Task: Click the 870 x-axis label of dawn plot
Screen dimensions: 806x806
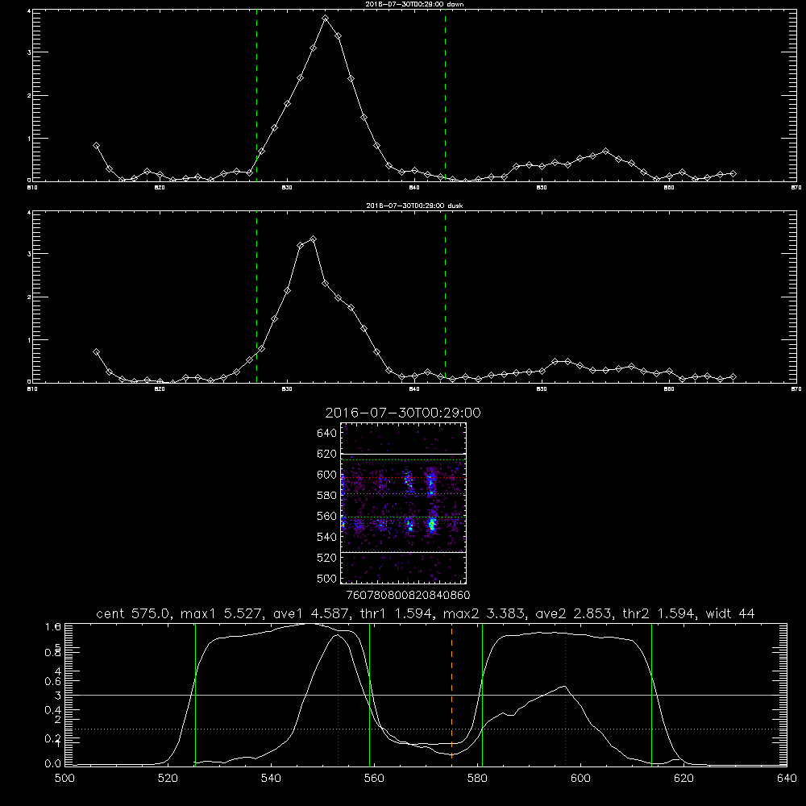Action: click(x=796, y=188)
